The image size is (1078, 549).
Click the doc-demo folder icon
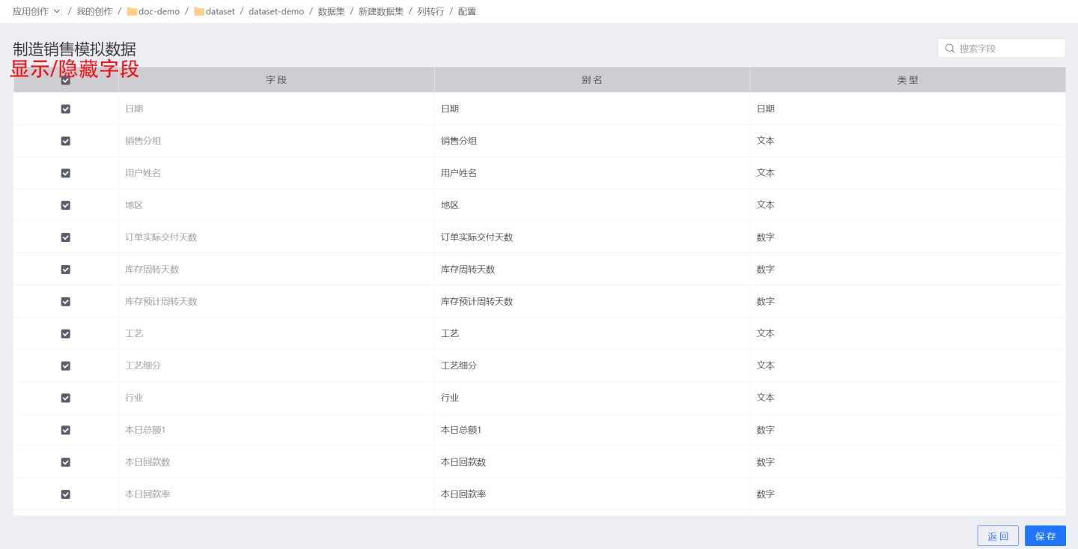[132, 12]
